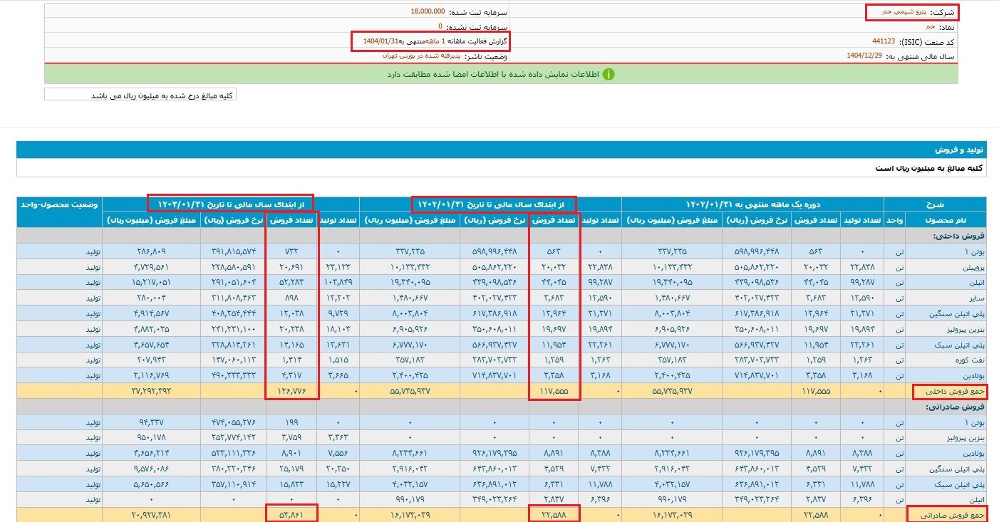Click sales amount cell ۱۵,۲۱۷,۰۵۱
This screenshot has width=999, height=522.
coord(151,283)
